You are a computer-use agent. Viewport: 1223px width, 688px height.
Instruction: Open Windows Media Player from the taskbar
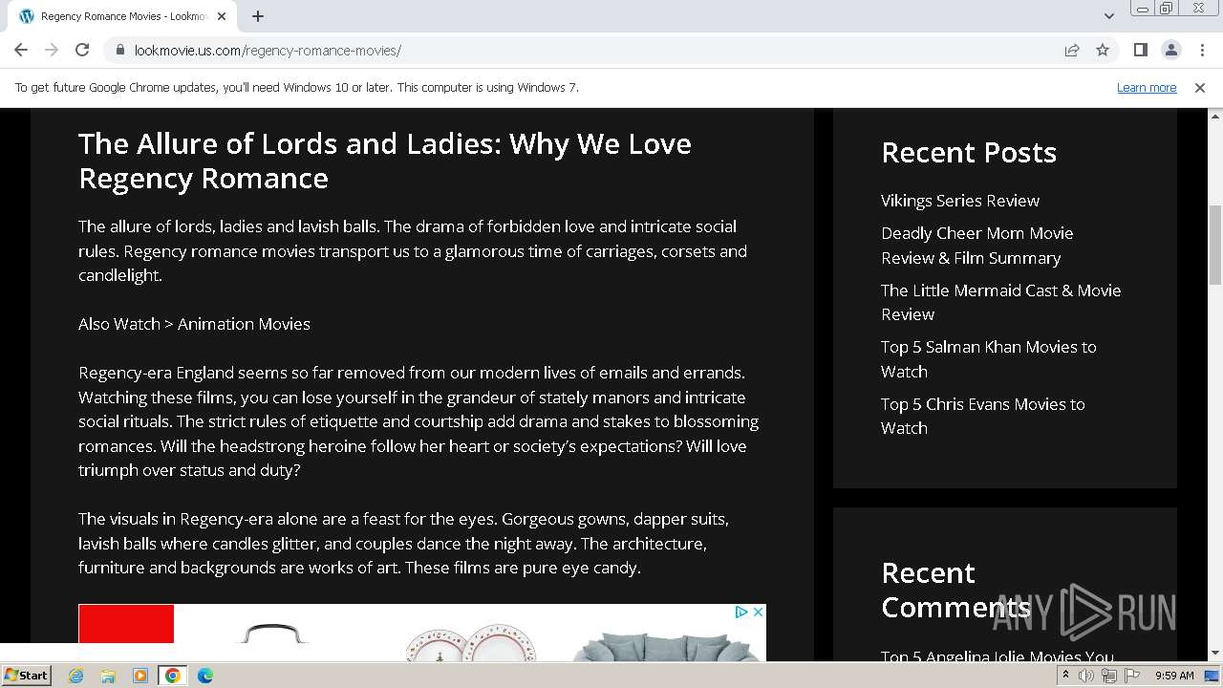tap(140, 676)
